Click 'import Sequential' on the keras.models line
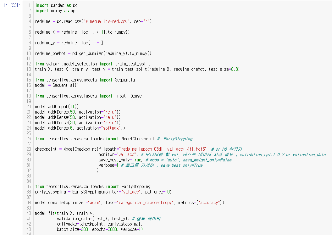This screenshot has width=332, height=235. tap(118, 80)
